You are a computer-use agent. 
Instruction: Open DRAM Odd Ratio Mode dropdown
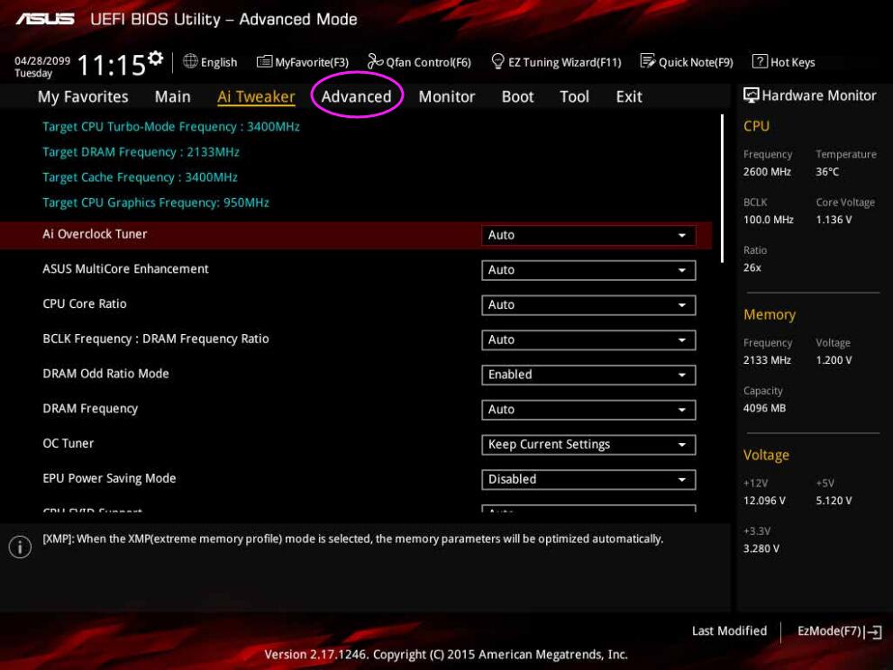[x=588, y=375]
